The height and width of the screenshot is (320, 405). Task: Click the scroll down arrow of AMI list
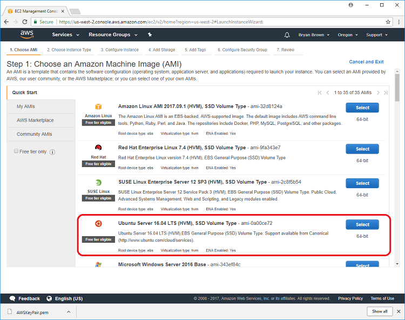397,264
